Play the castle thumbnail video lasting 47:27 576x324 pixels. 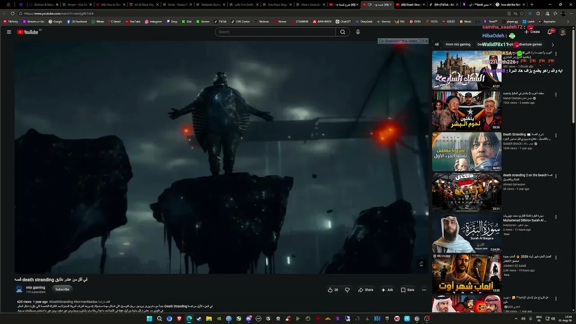click(x=467, y=70)
